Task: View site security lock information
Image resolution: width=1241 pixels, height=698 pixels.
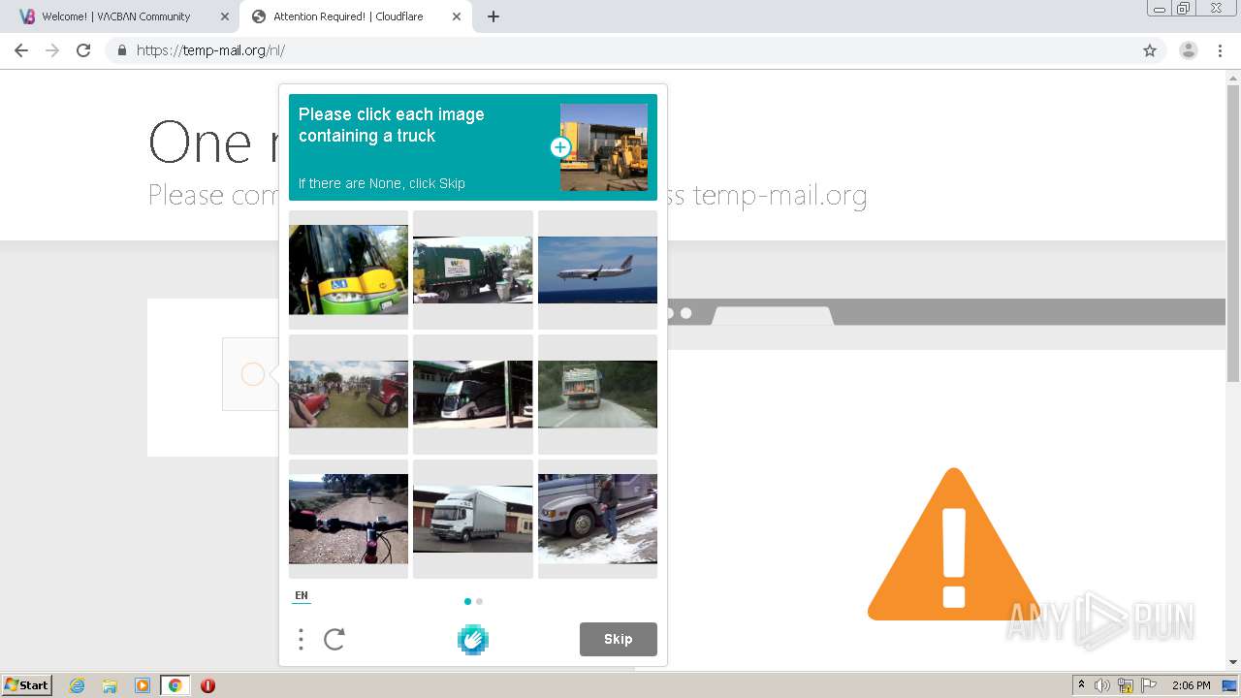Action: coord(121,50)
